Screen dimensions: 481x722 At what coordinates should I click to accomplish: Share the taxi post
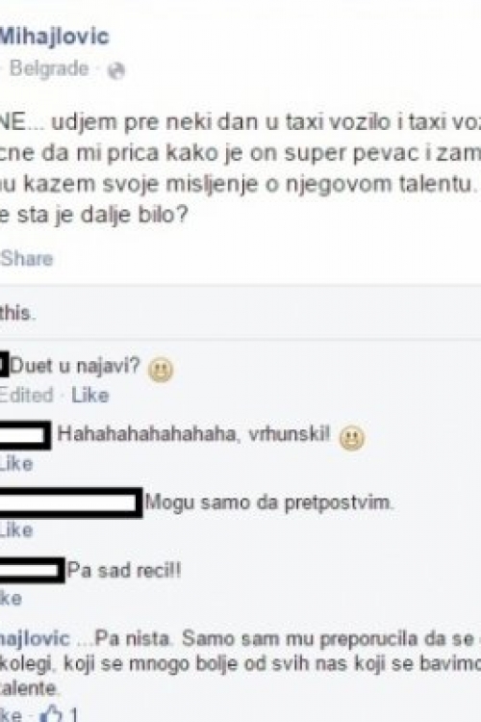(x=27, y=258)
